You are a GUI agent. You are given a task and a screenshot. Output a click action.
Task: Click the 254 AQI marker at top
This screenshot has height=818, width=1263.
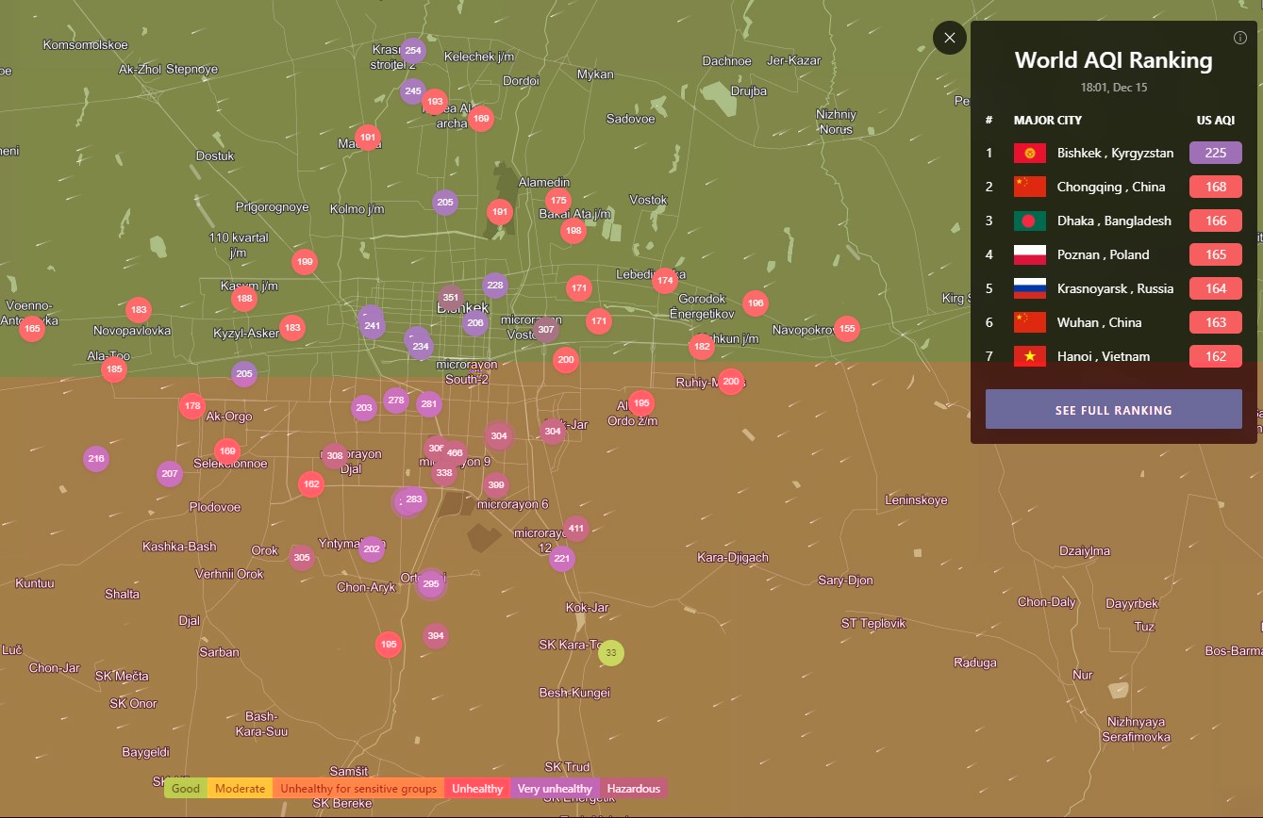(x=413, y=51)
